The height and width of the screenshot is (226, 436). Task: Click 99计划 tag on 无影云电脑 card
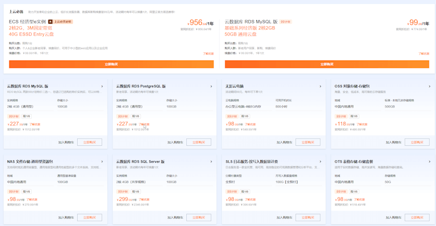tap(232, 116)
